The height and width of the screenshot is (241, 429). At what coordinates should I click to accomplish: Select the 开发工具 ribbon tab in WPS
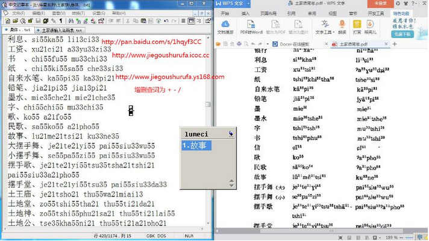click(375, 13)
